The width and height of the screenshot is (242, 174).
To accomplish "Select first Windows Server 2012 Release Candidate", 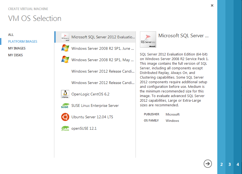I will [x=95, y=71].
